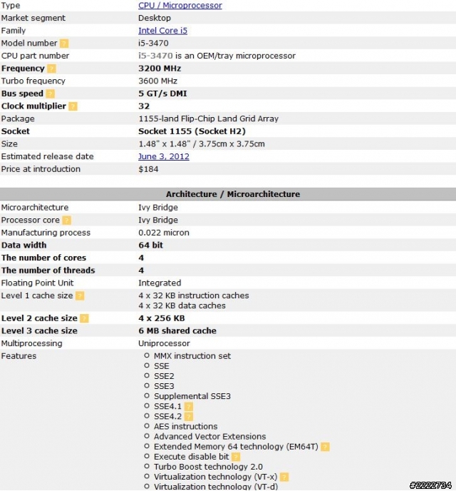The height and width of the screenshot is (491, 456).
Task: Click the Turbo frequency label
Action: [33, 81]
